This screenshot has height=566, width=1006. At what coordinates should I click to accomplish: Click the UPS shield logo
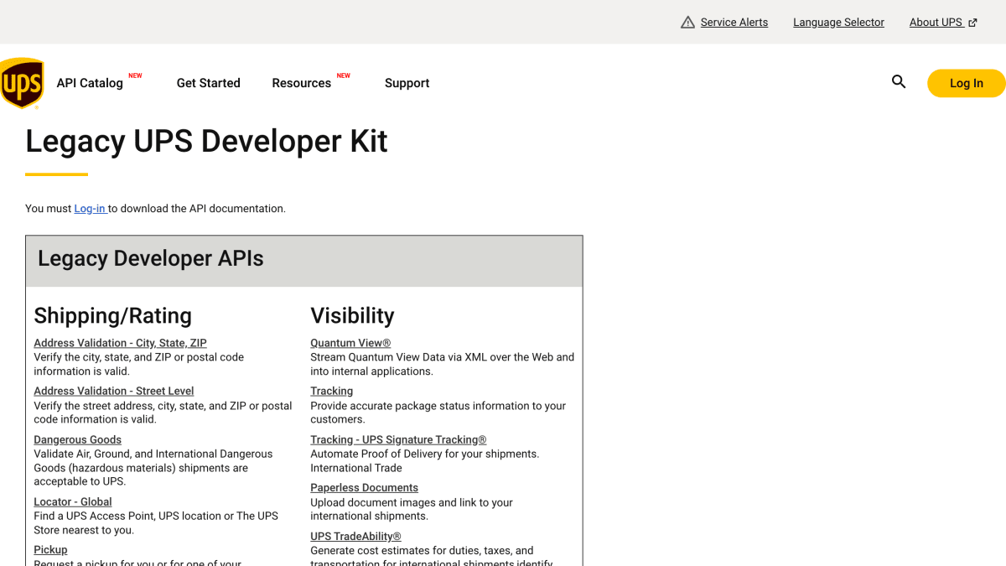tap(22, 83)
